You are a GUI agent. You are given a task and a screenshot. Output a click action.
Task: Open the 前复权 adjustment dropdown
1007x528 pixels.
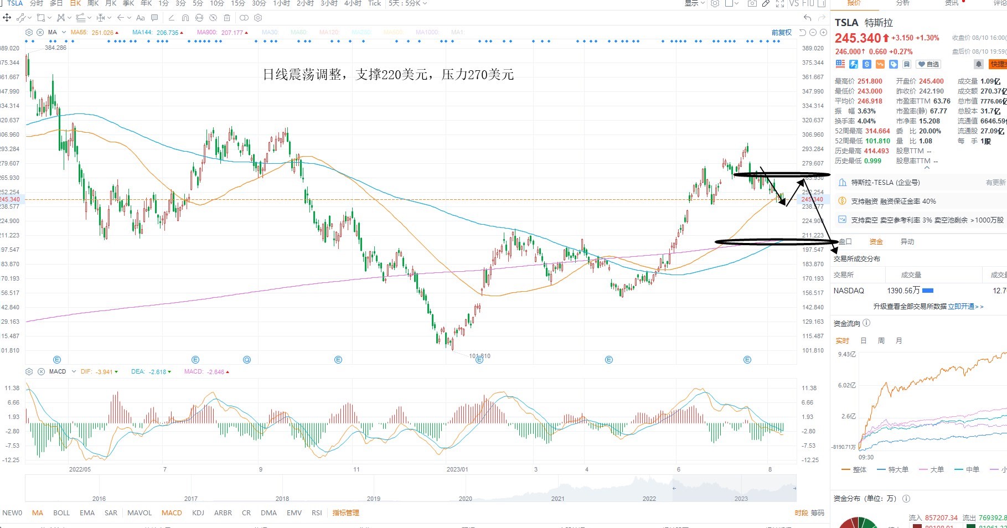click(782, 33)
